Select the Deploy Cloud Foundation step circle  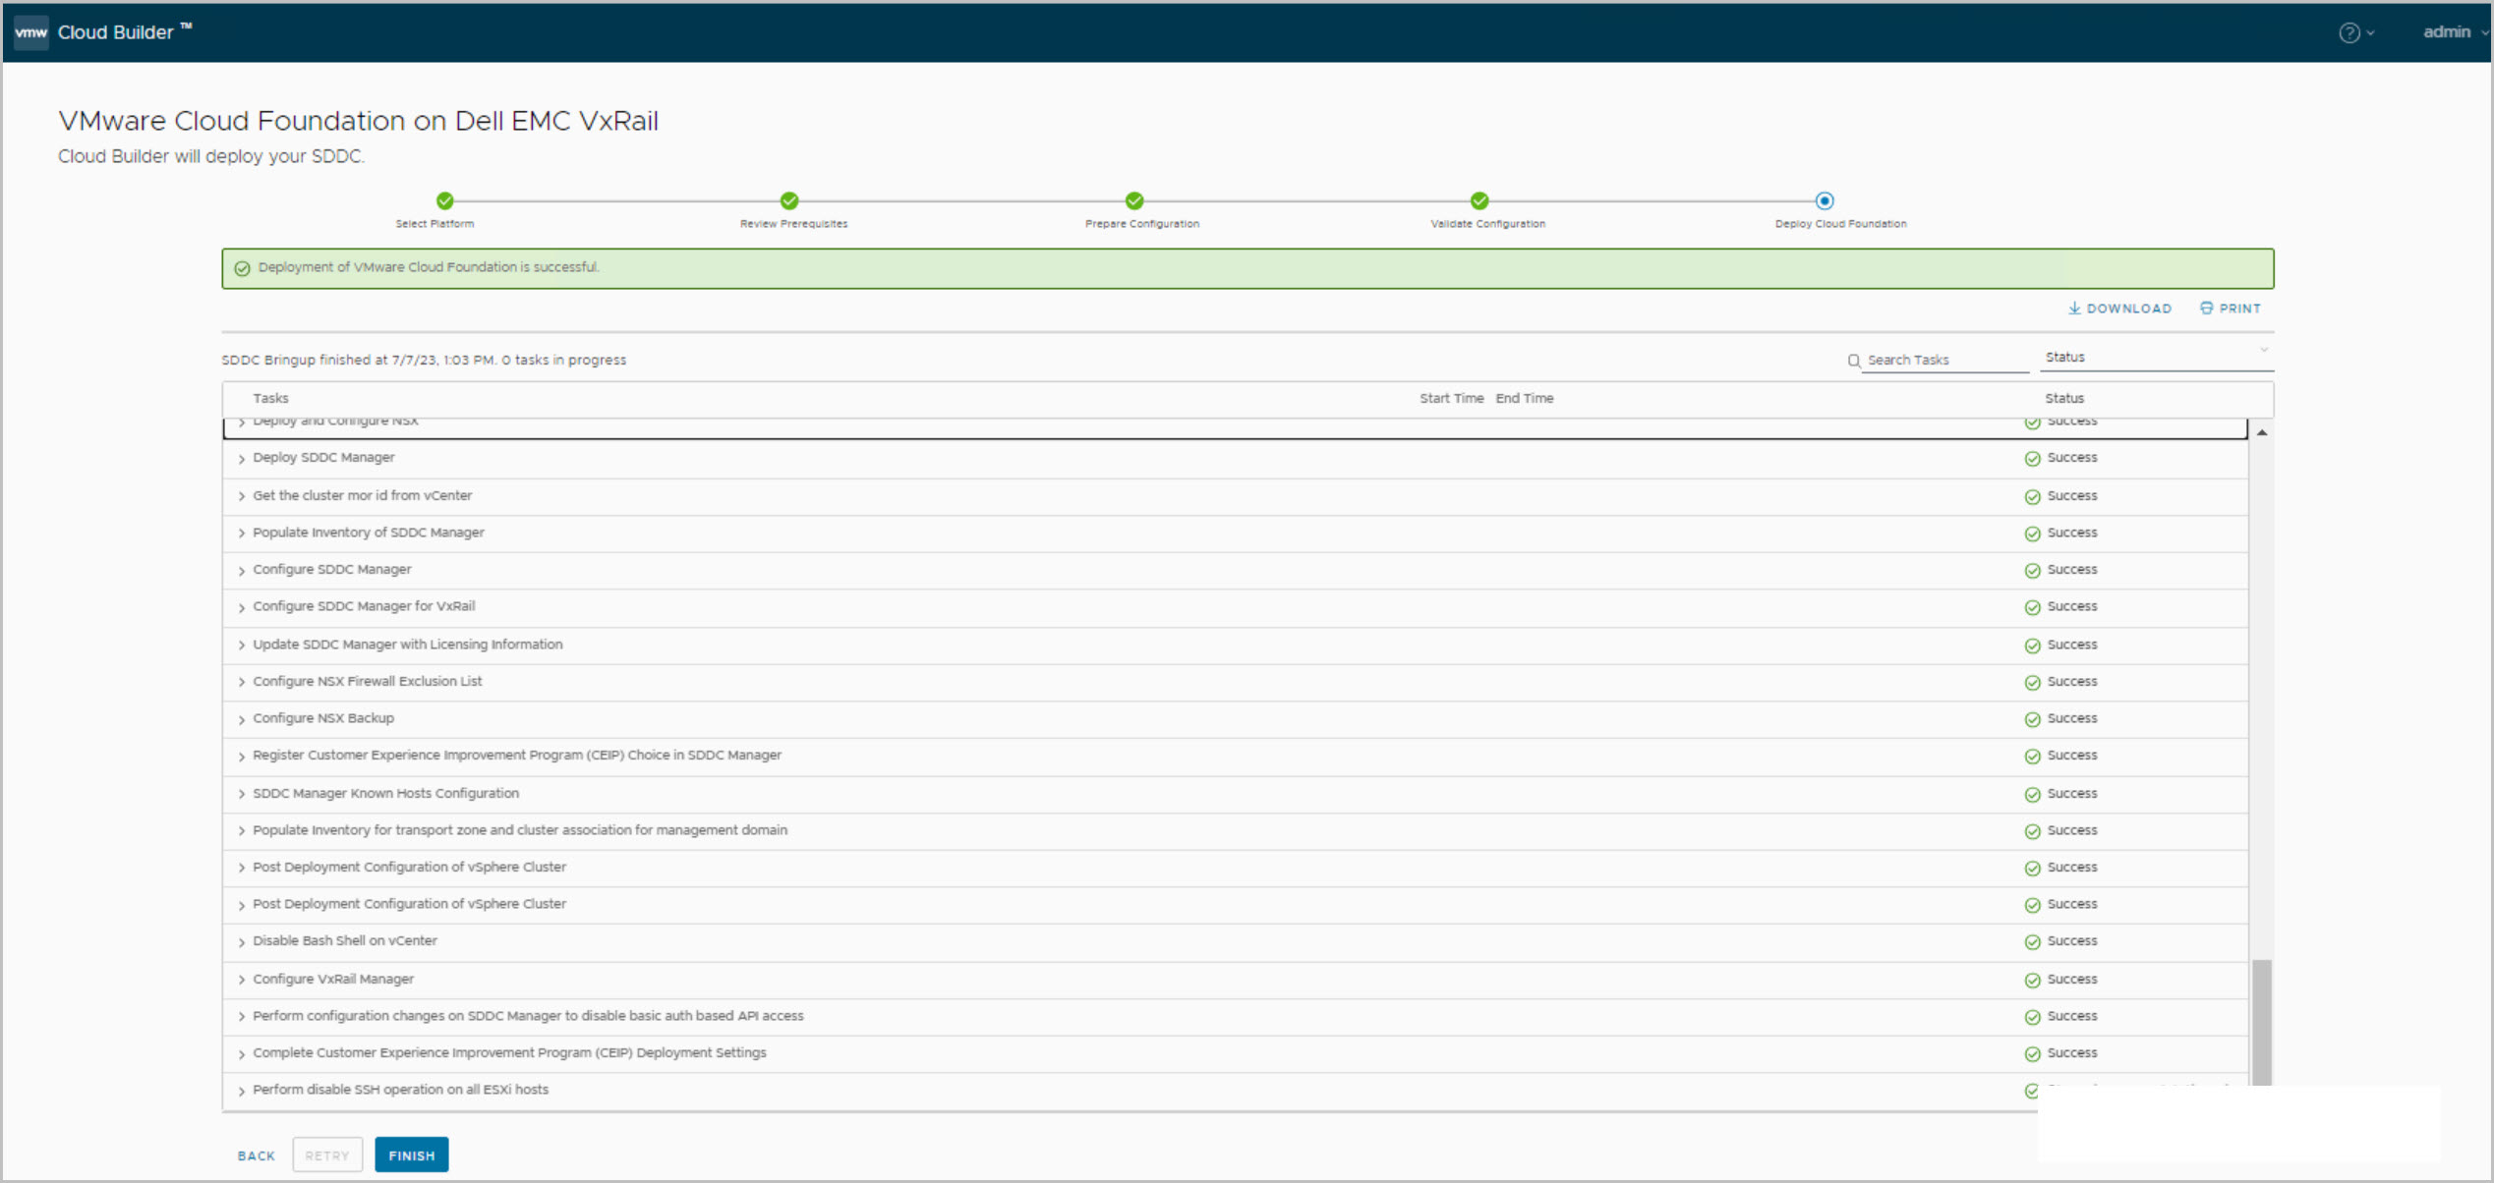[1825, 200]
